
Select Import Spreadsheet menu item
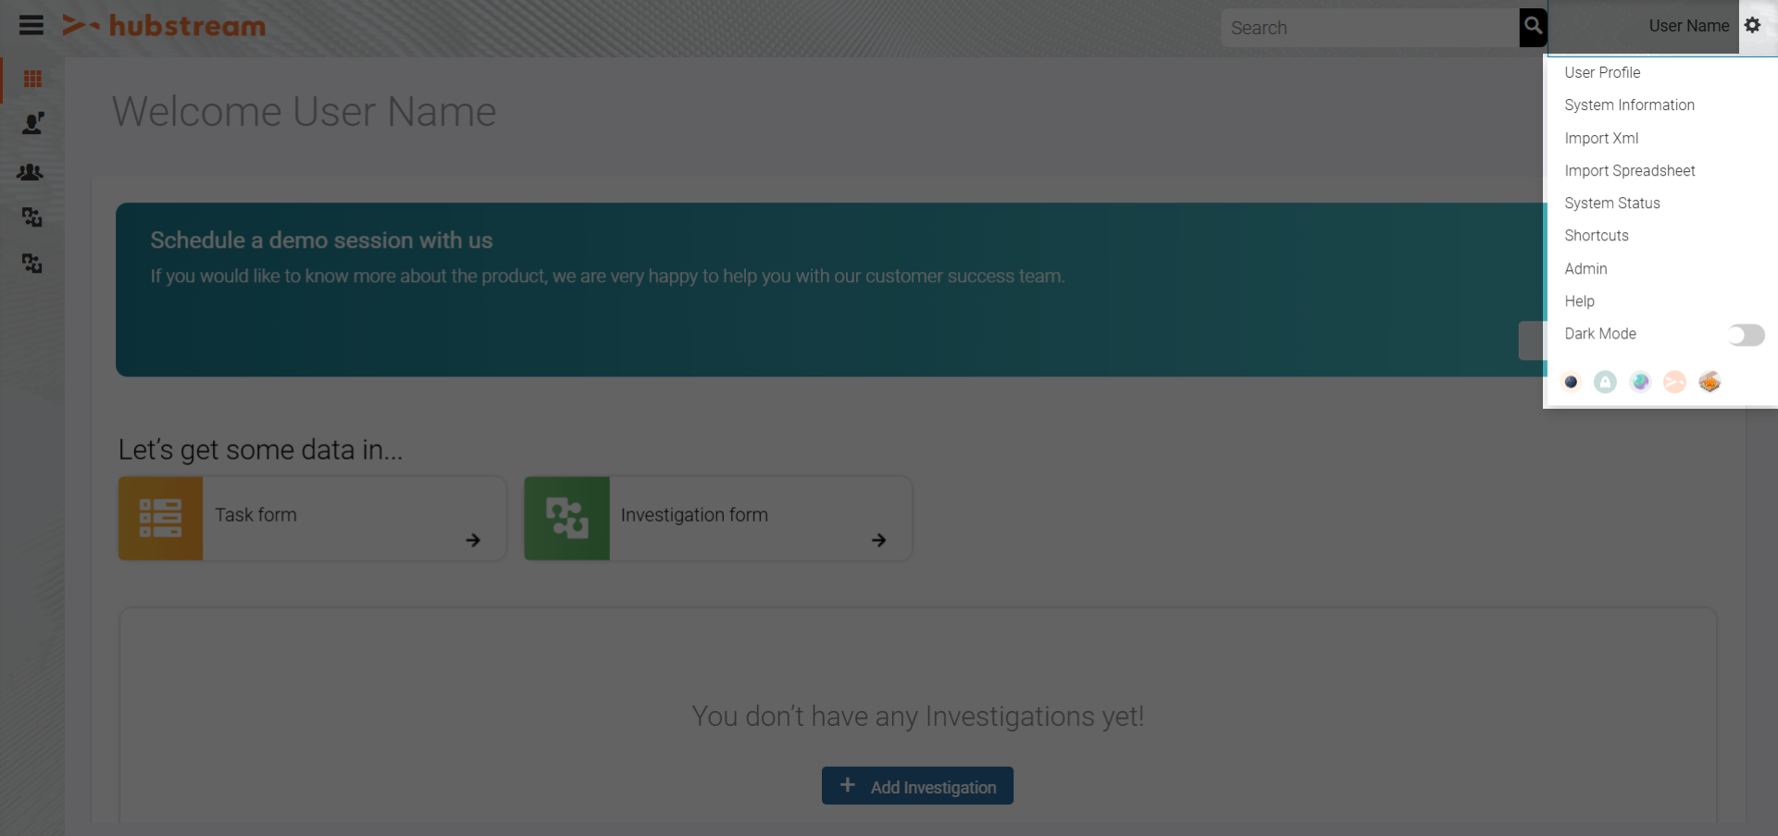click(1629, 171)
